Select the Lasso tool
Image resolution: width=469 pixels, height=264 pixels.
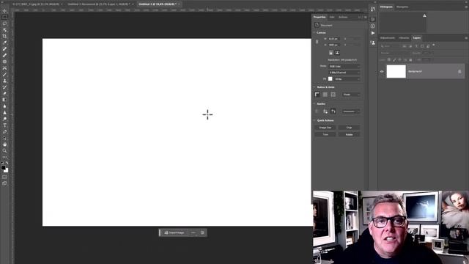(4, 23)
